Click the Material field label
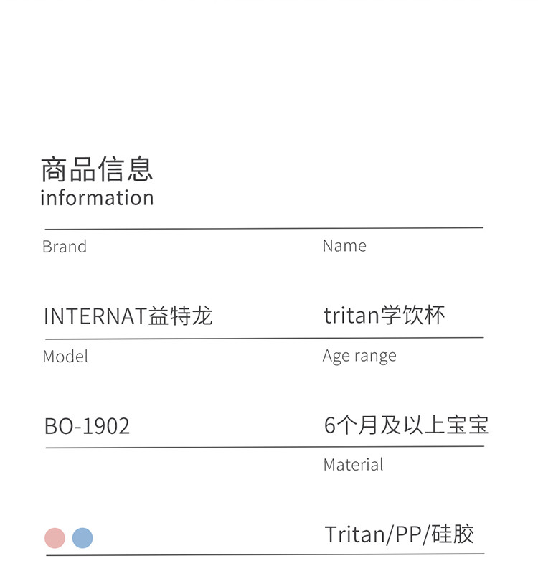Image resolution: width=538 pixels, height=576 pixels. click(353, 465)
